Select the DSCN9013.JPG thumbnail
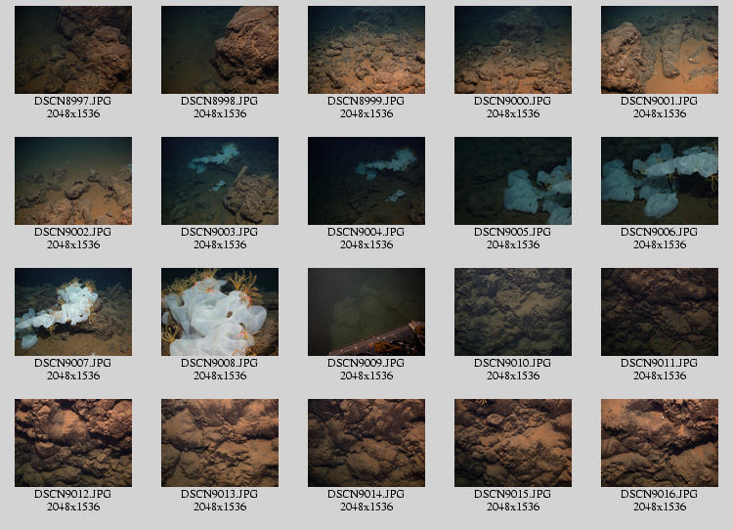This screenshot has height=530, width=733. 220,443
